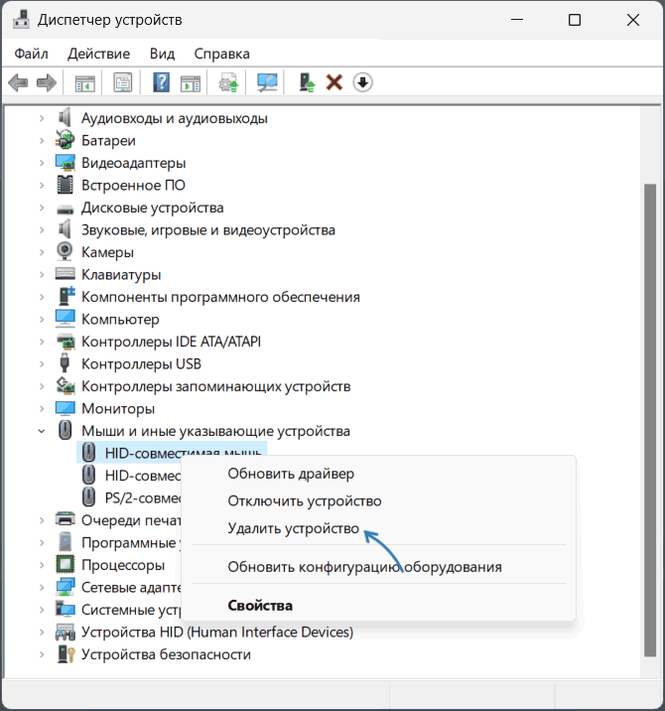665x711 pixels.
Task: Click the Устройства безопасности key icon
Action: click(66, 653)
